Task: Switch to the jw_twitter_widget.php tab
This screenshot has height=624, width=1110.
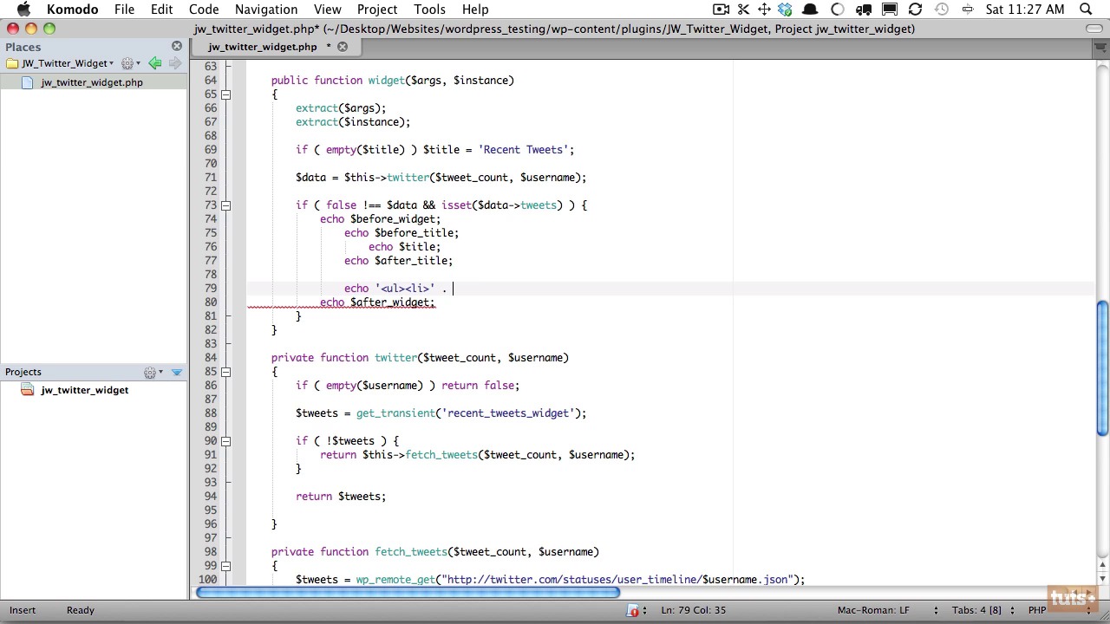Action: (x=263, y=47)
